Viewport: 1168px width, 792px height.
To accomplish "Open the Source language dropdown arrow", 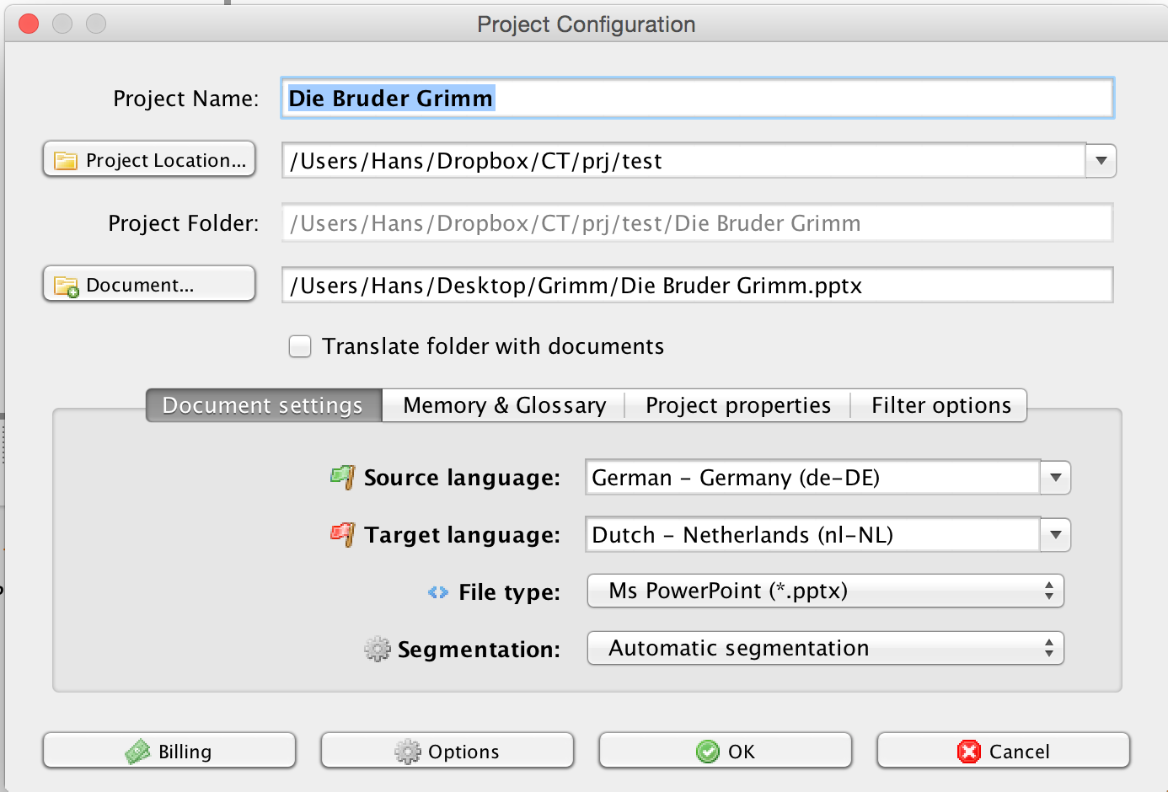I will pyautogui.click(x=1055, y=478).
